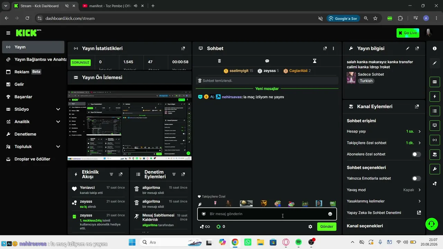The width and height of the screenshot is (443, 249).
Task: Open Droplar ve ödüller page
Action: point(33,159)
